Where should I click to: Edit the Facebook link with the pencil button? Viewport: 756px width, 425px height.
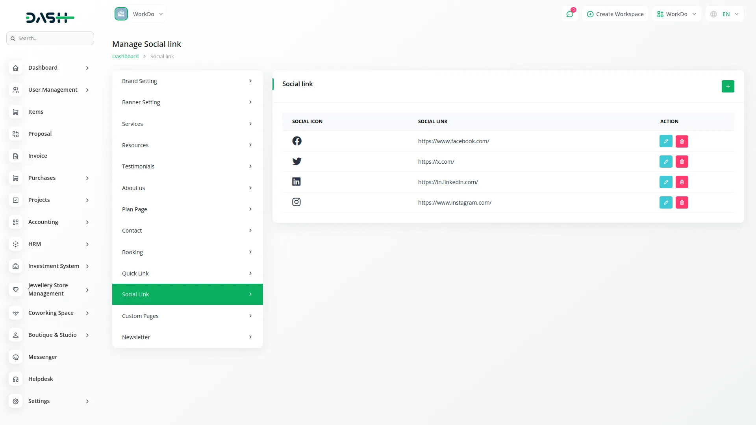coord(666,141)
